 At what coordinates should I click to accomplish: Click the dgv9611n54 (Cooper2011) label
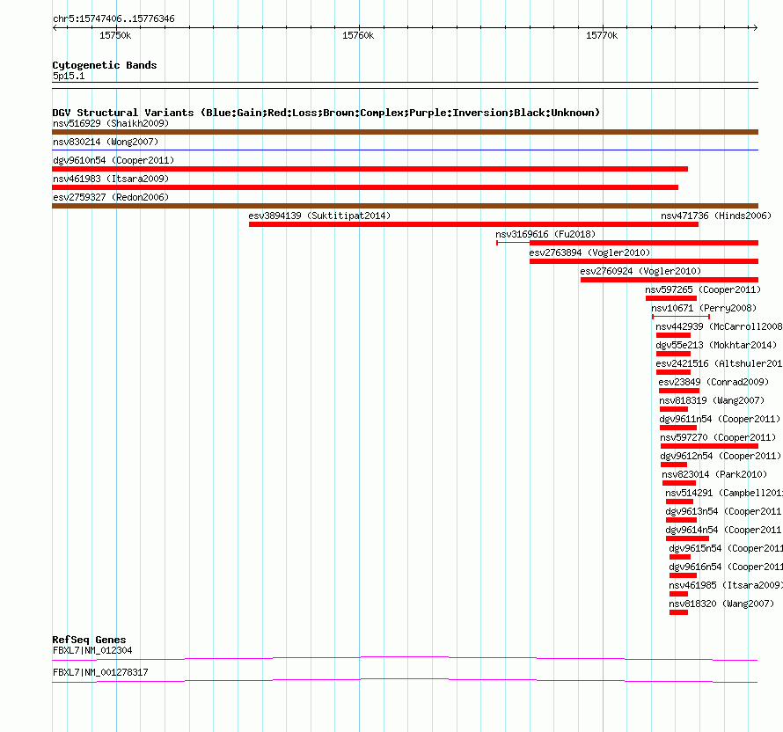(720, 419)
